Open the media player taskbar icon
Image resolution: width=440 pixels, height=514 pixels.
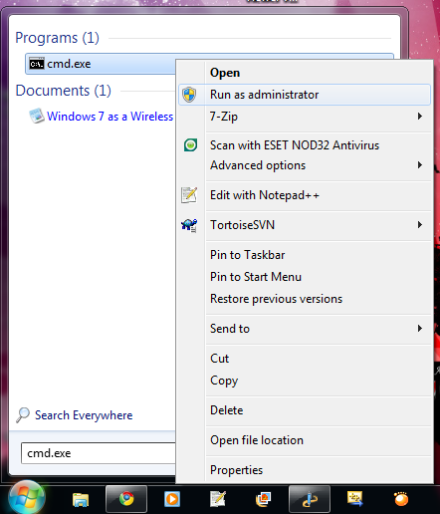tap(172, 499)
